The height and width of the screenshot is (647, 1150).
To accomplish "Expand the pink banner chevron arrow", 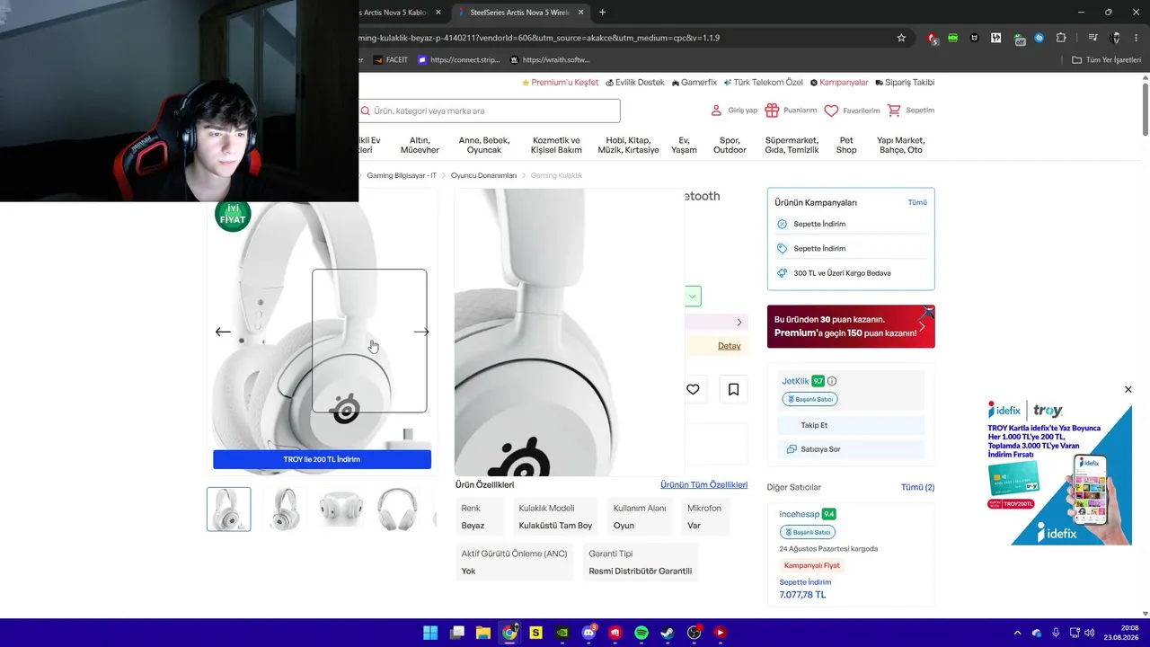I will [739, 322].
